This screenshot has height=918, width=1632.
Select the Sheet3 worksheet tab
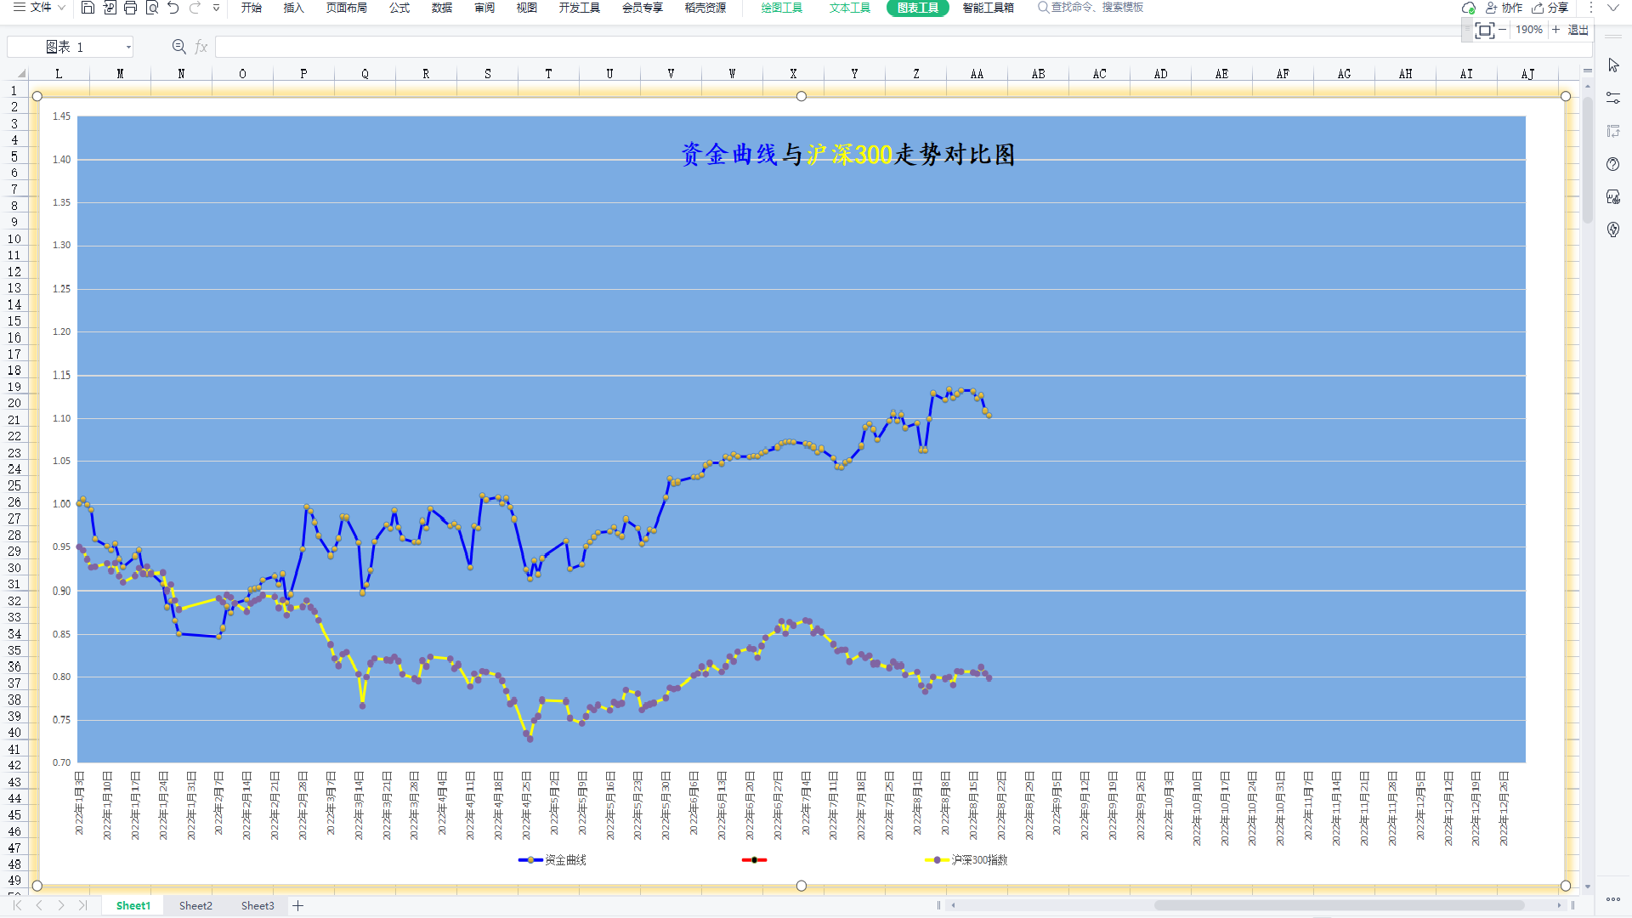(x=258, y=906)
